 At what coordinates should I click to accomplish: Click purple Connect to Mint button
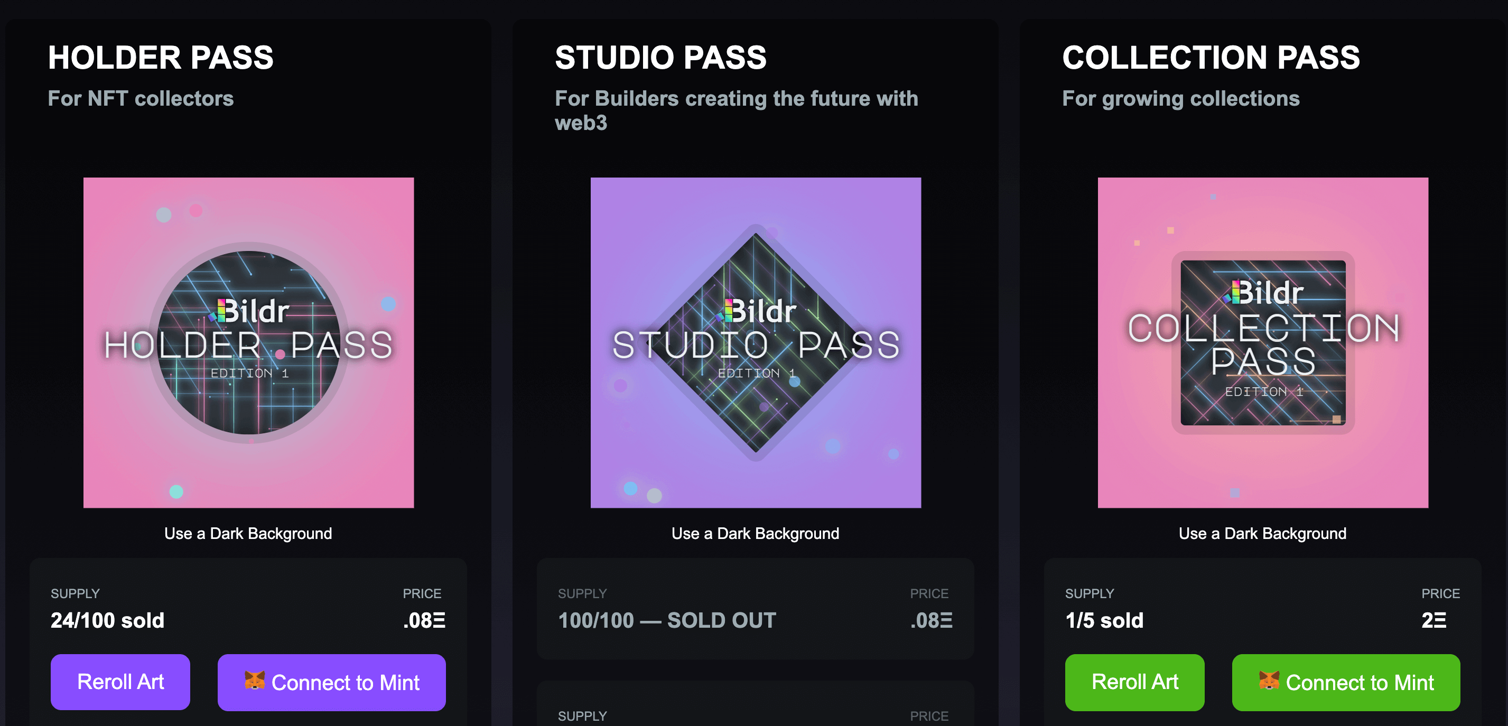click(331, 682)
